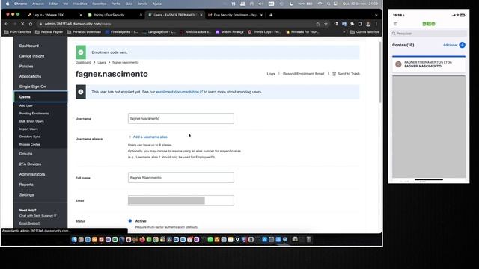
Task: Open the Apple menu
Action: coord(7,4)
